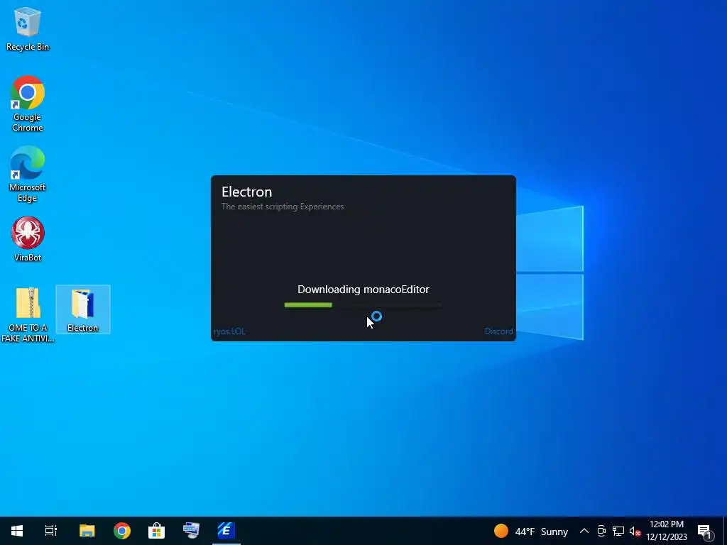Select the ViraBot desktop icon
The width and height of the screenshot is (727, 545).
pyautogui.click(x=28, y=239)
